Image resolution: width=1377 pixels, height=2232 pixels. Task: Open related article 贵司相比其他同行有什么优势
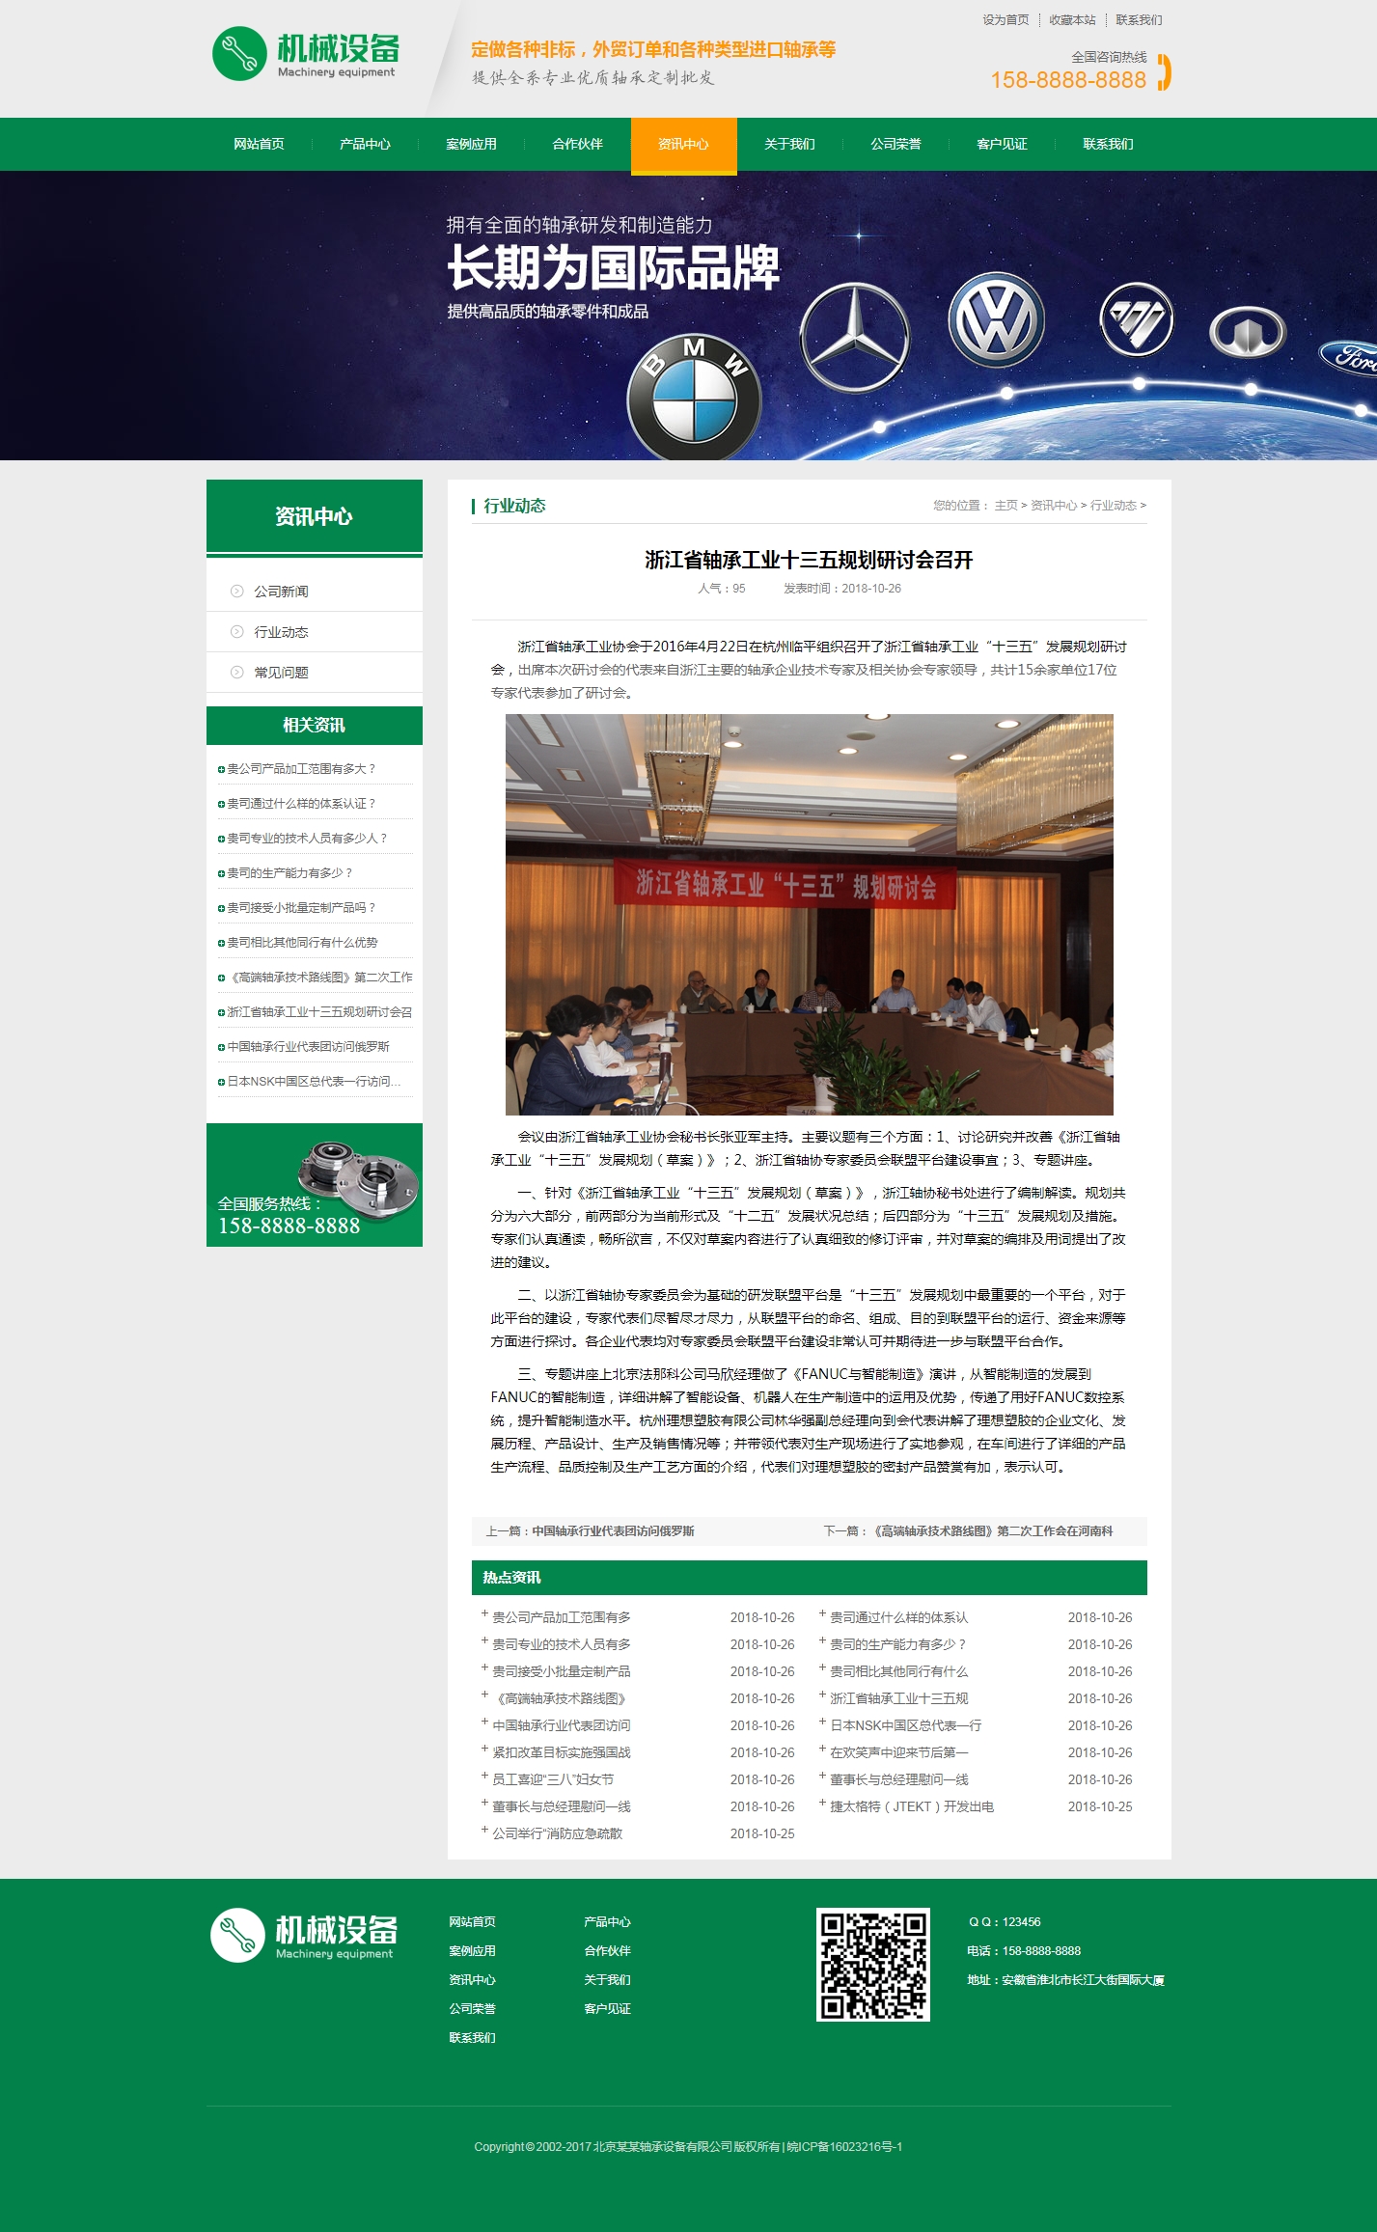coord(302,943)
